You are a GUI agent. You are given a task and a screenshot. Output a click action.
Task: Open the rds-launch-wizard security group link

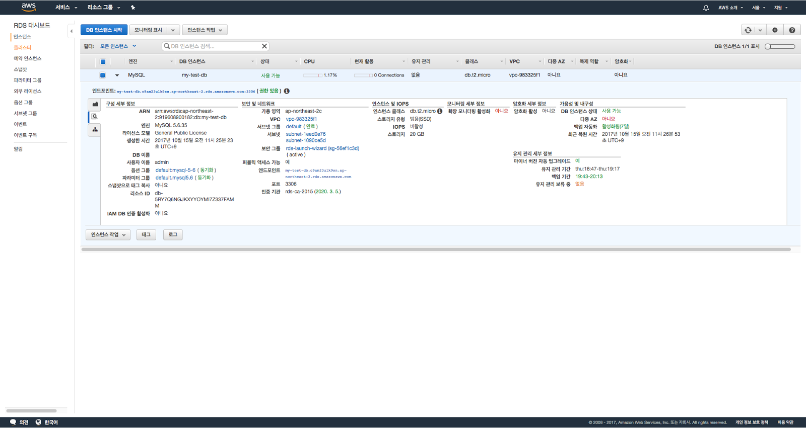coord(322,148)
